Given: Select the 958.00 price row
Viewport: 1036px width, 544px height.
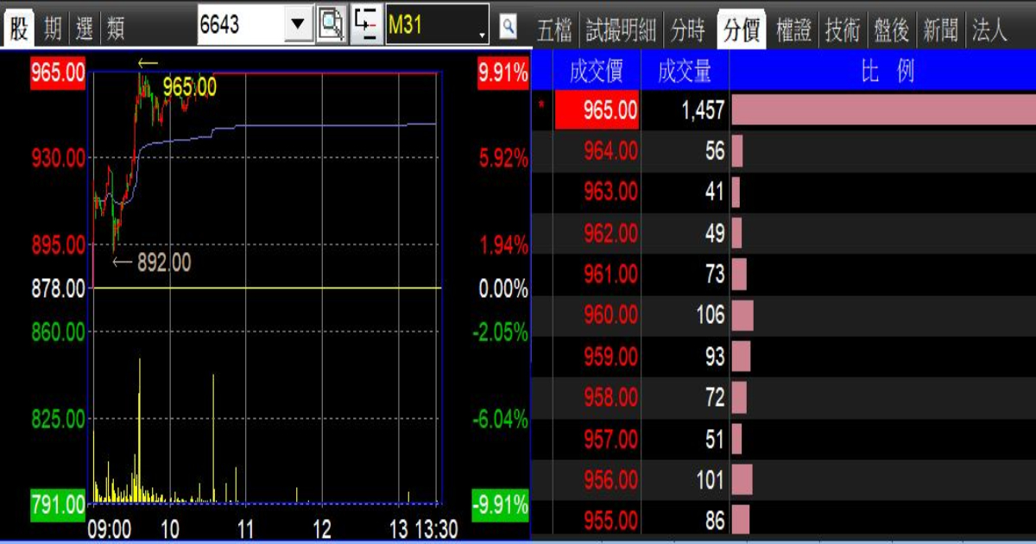Looking at the screenshot, I should [x=783, y=397].
